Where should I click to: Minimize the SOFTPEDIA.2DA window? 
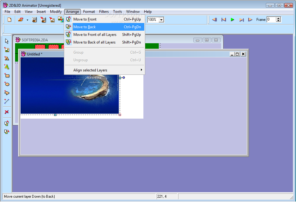(x=198, y=40)
